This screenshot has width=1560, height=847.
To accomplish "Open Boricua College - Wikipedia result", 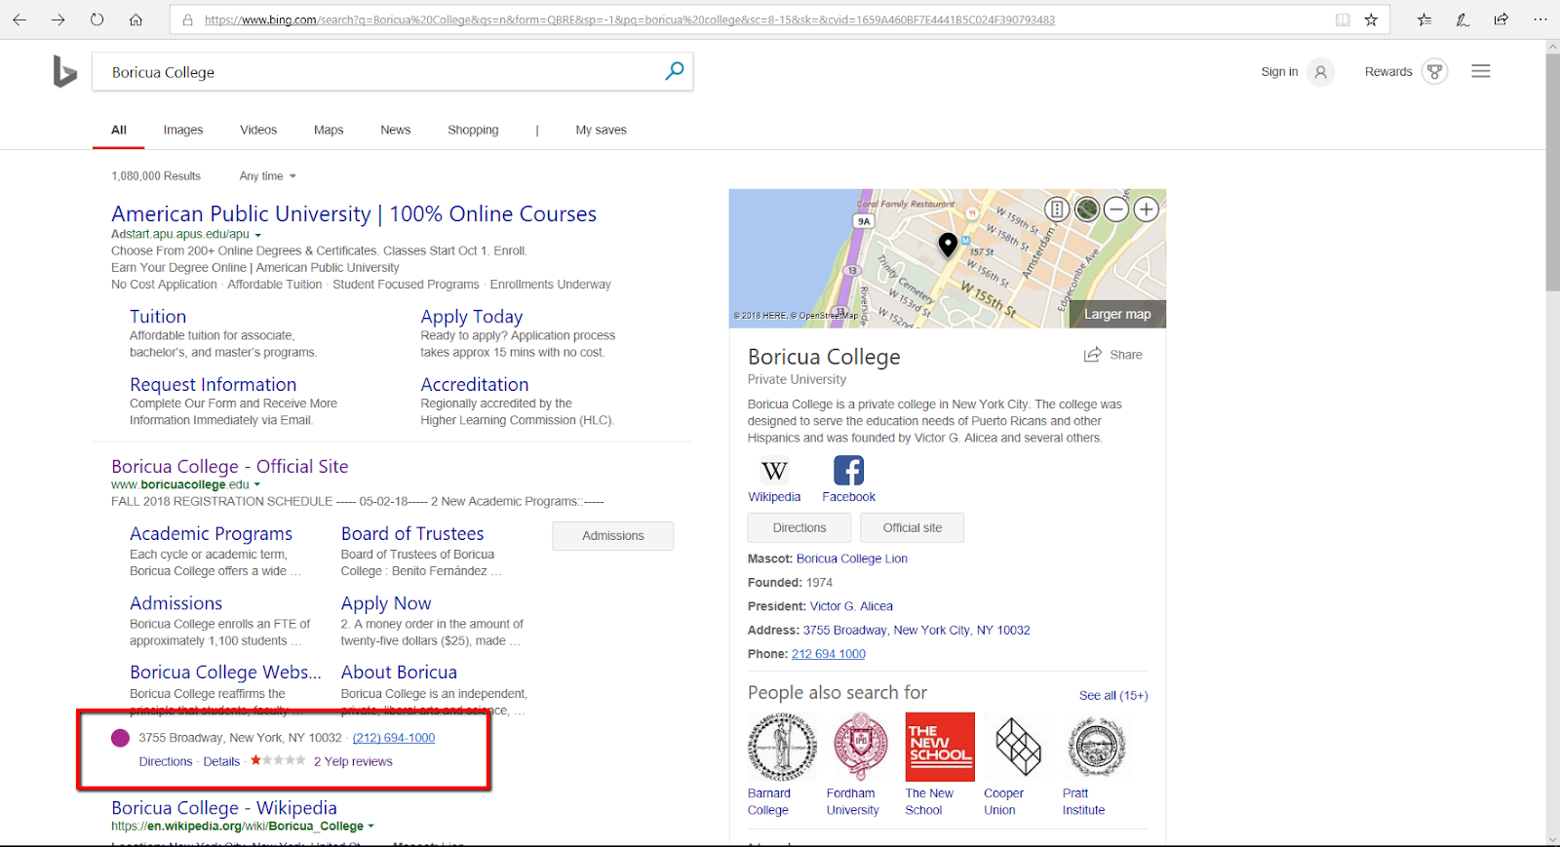I will point(224,807).
